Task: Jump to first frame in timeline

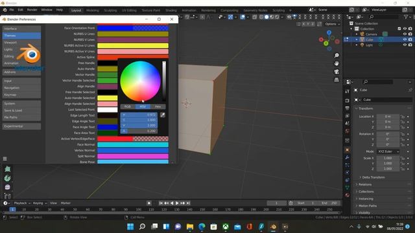Action: [161, 203]
